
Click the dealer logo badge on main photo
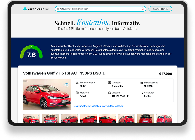pos(66,85)
